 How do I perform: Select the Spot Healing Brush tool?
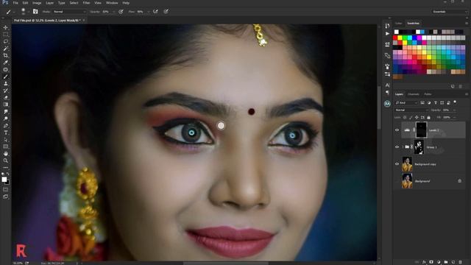coord(6,69)
